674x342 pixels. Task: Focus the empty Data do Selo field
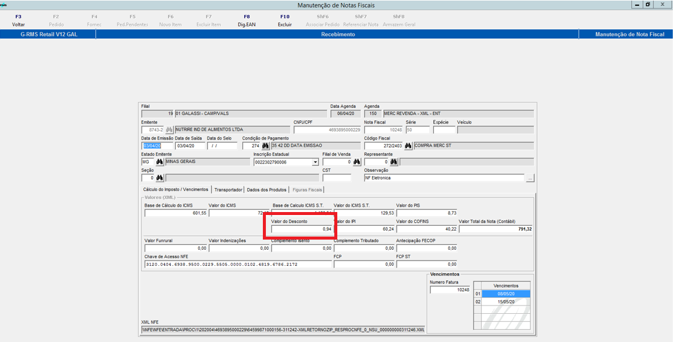222,146
